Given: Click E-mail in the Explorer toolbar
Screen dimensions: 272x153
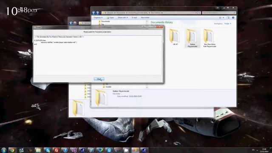Looking at the screenshot, I should 134,17.
